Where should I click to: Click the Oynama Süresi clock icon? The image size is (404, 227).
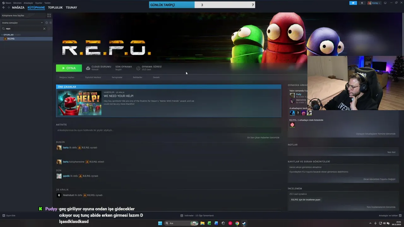click(138, 68)
